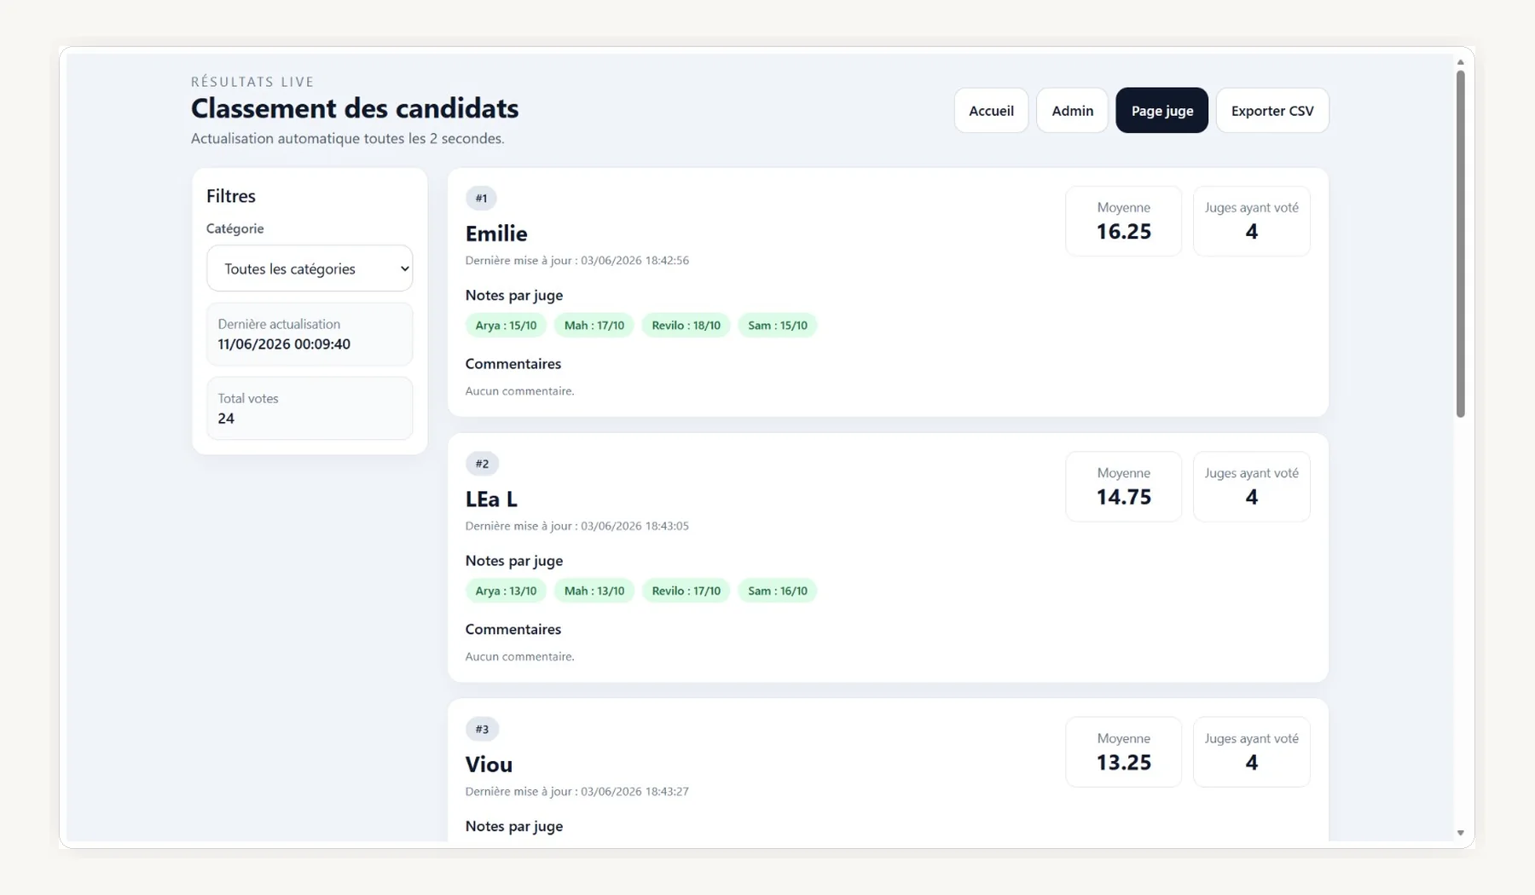Click the Classement des candidats title

click(x=355, y=108)
